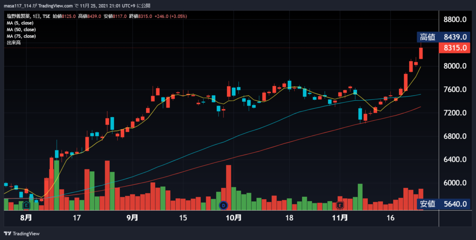Click the 8月 label on the time axis
Viewport: 476px width, 240px height.
(26, 218)
